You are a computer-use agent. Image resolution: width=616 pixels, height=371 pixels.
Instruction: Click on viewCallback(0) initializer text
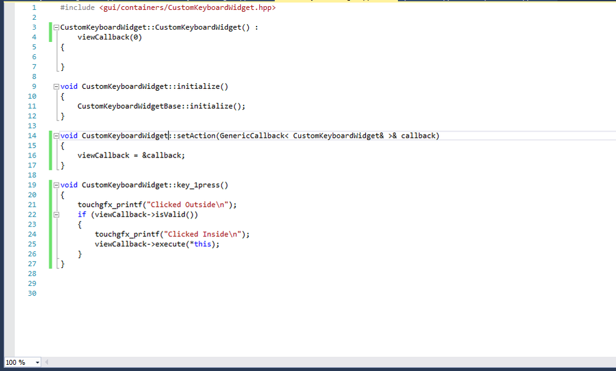[x=110, y=37]
